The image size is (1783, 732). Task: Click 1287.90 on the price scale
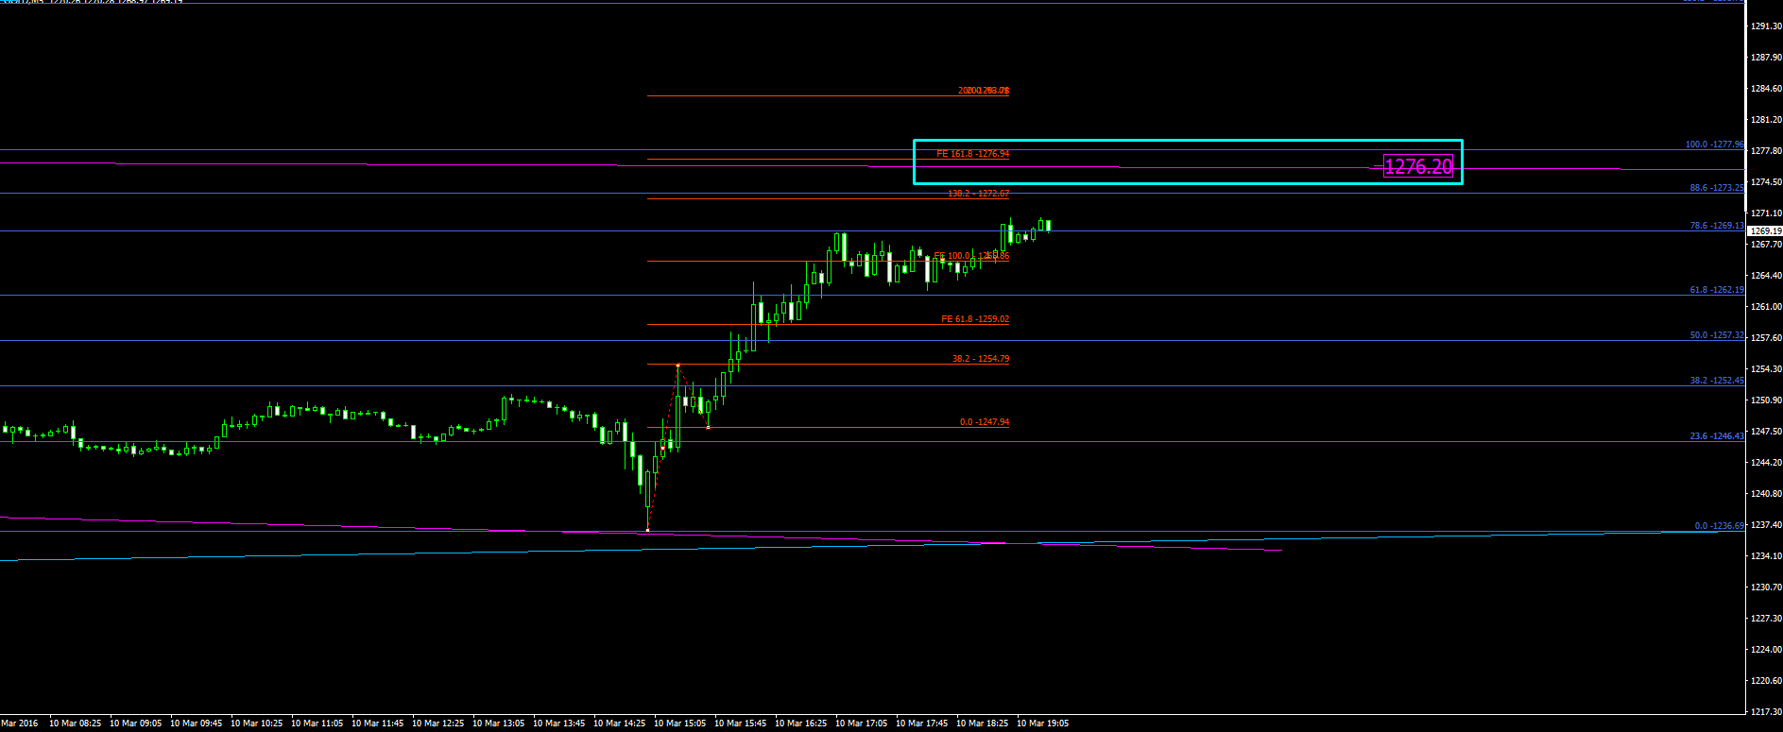1766,58
